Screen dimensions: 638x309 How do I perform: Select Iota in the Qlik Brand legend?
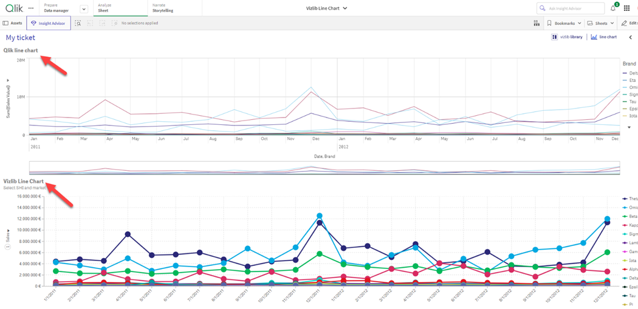630,116
